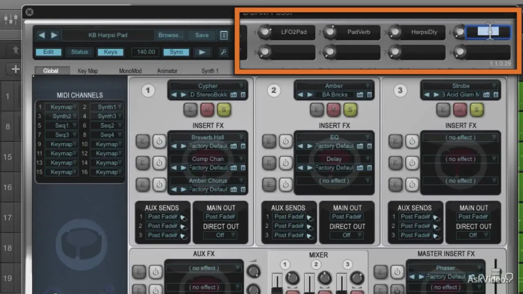Edit the Breverb Hall insert effect (E)
The width and height of the screenshot is (523, 294).
pos(143,142)
